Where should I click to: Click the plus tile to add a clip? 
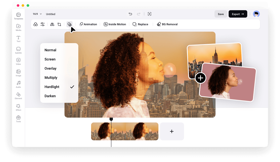[172, 131]
